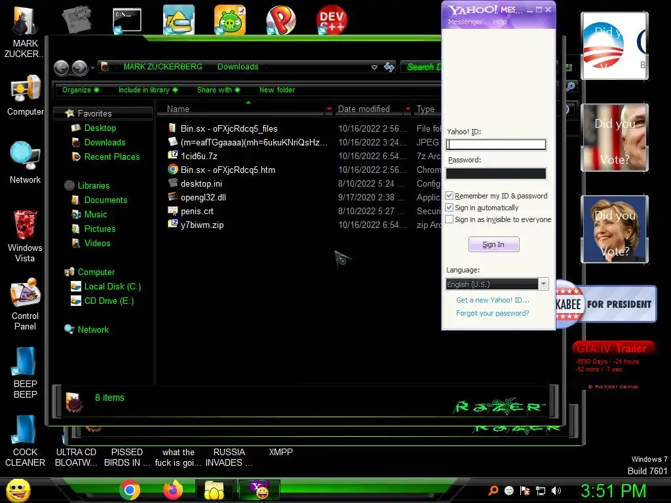Switch to Yahoo Messenger taskbar button
Image resolution: width=671 pixels, height=503 pixels.
(259, 490)
